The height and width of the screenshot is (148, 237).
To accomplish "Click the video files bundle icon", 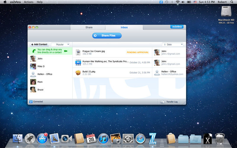I will point(78,62).
